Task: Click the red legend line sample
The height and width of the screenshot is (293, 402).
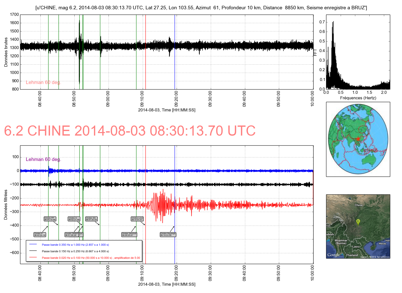Action: (x=33, y=258)
